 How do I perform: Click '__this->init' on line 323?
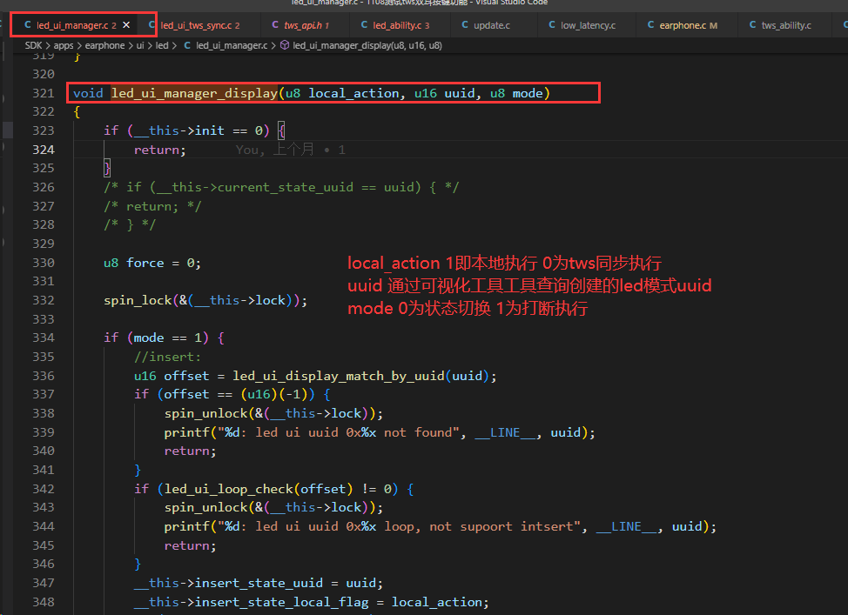point(179,130)
